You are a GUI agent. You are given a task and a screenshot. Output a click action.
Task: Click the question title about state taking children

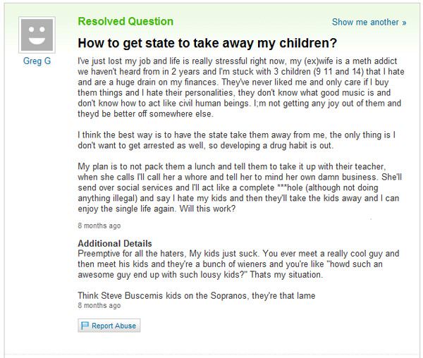coord(208,42)
